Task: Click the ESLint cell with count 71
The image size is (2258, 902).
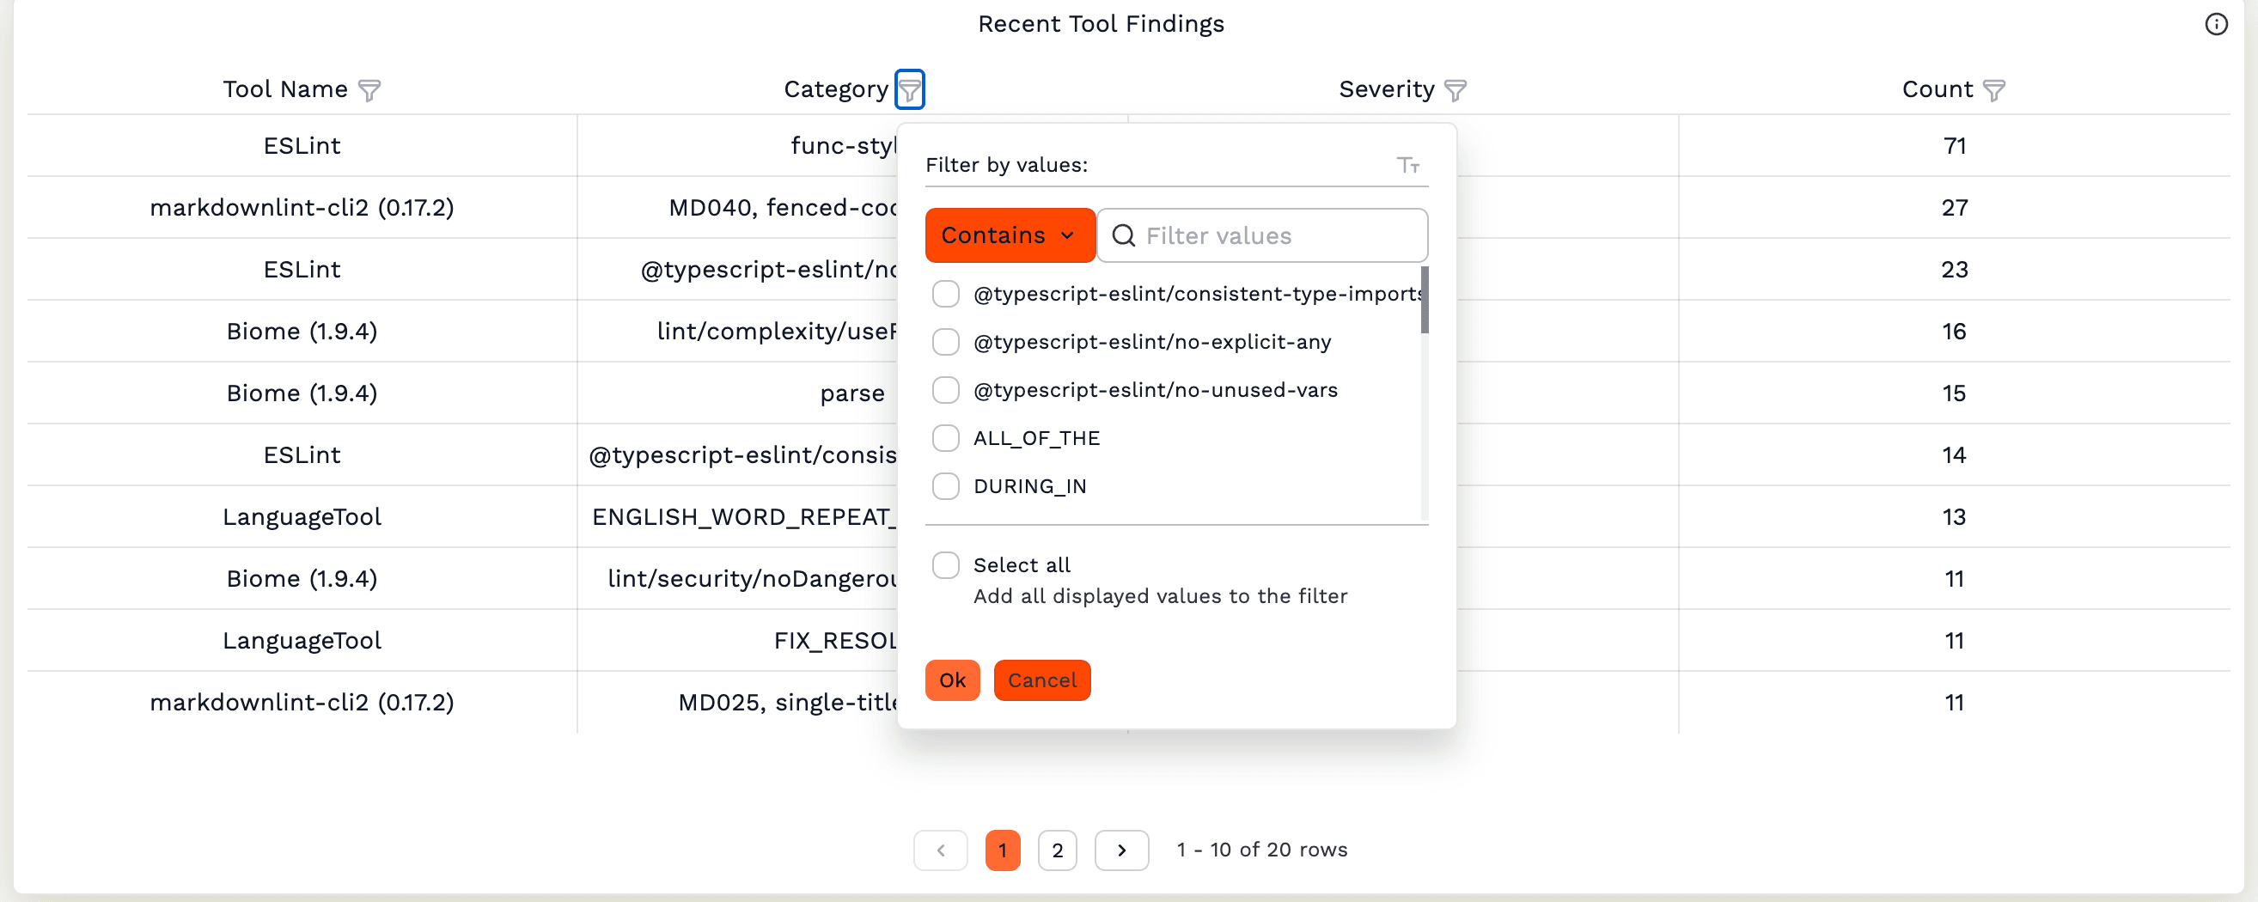Action: [302, 146]
